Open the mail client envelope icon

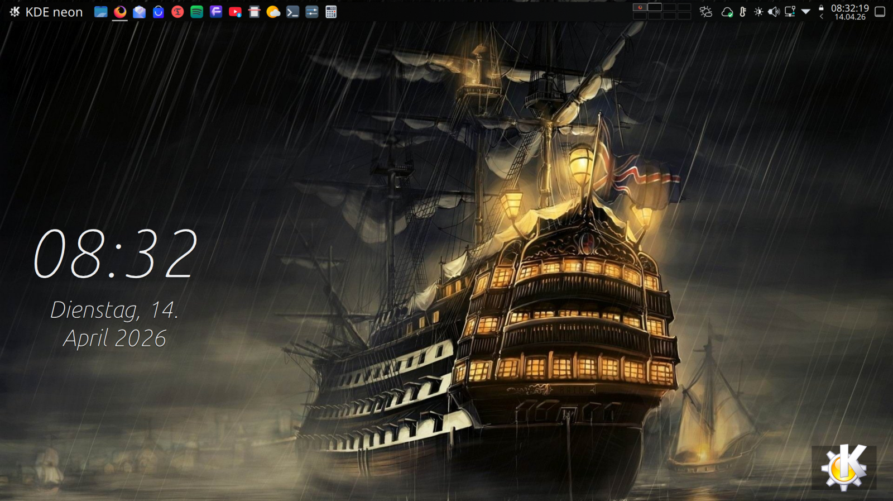point(139,12)
